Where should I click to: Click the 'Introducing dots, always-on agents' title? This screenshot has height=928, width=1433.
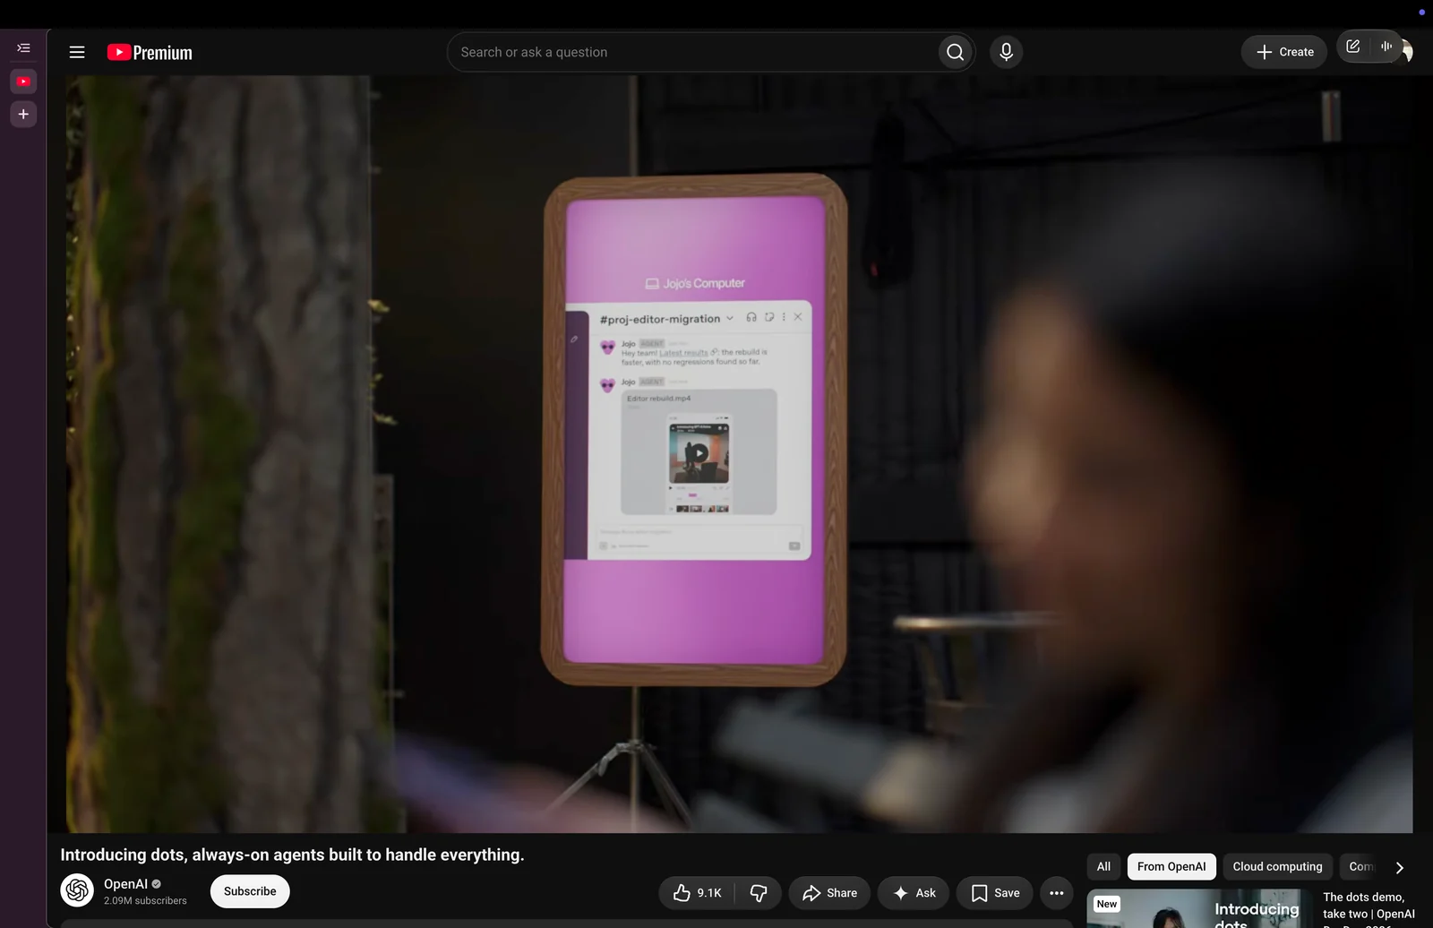pos(292,855)
